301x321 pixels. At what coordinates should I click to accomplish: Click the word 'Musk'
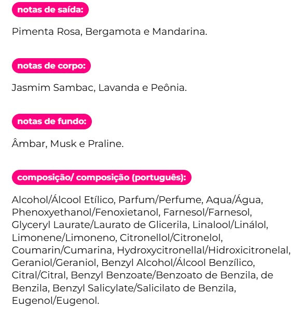(63, 143)
